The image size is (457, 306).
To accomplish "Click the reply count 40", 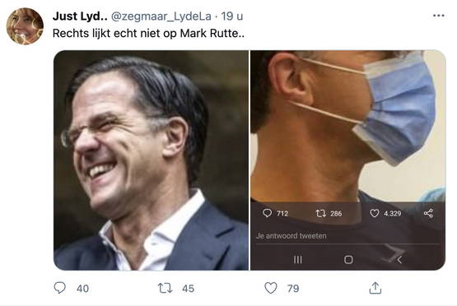I will [83, 289].
